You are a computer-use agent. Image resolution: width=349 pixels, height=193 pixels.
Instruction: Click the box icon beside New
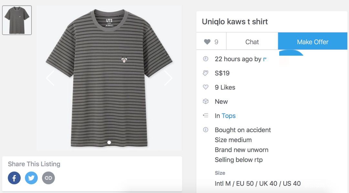[206, 101]
